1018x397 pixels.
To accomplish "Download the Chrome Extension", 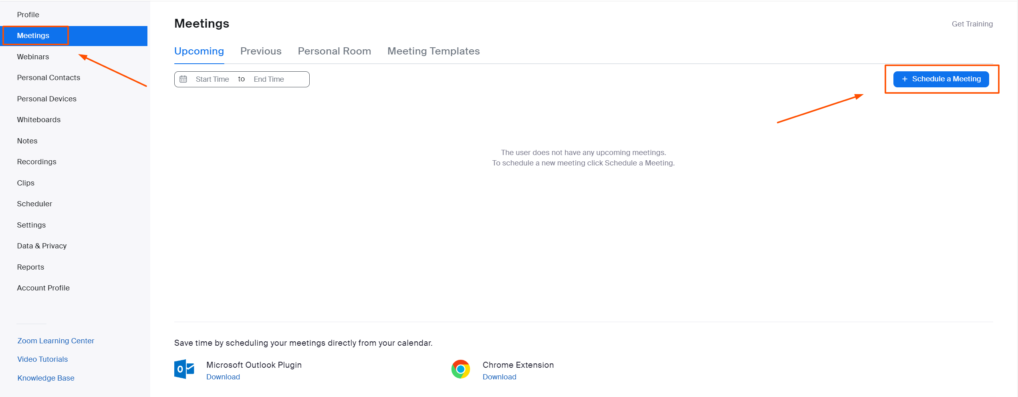I will (500, 377).
